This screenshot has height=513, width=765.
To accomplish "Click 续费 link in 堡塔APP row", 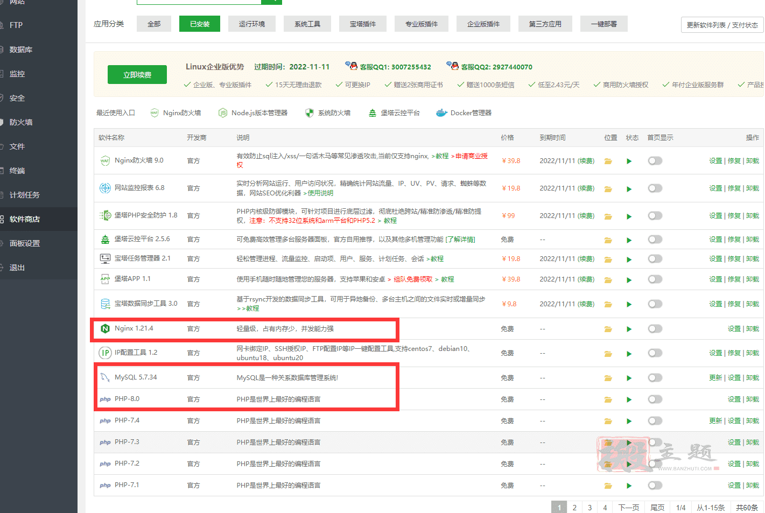I will point(586,279).
